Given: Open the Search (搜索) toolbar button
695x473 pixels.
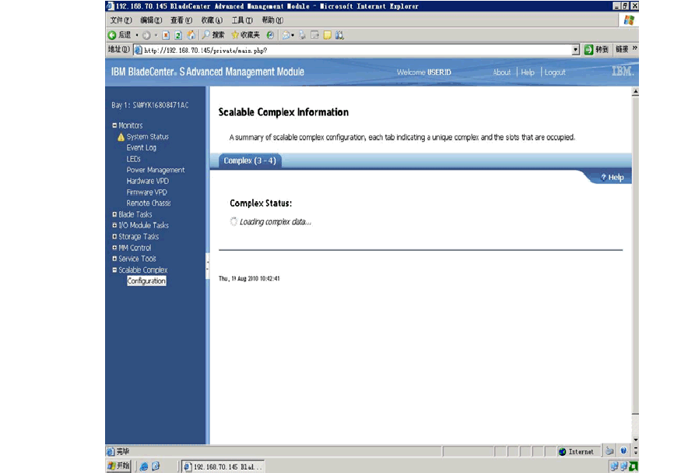Looking at the screenshot, I should coord(213,35).
